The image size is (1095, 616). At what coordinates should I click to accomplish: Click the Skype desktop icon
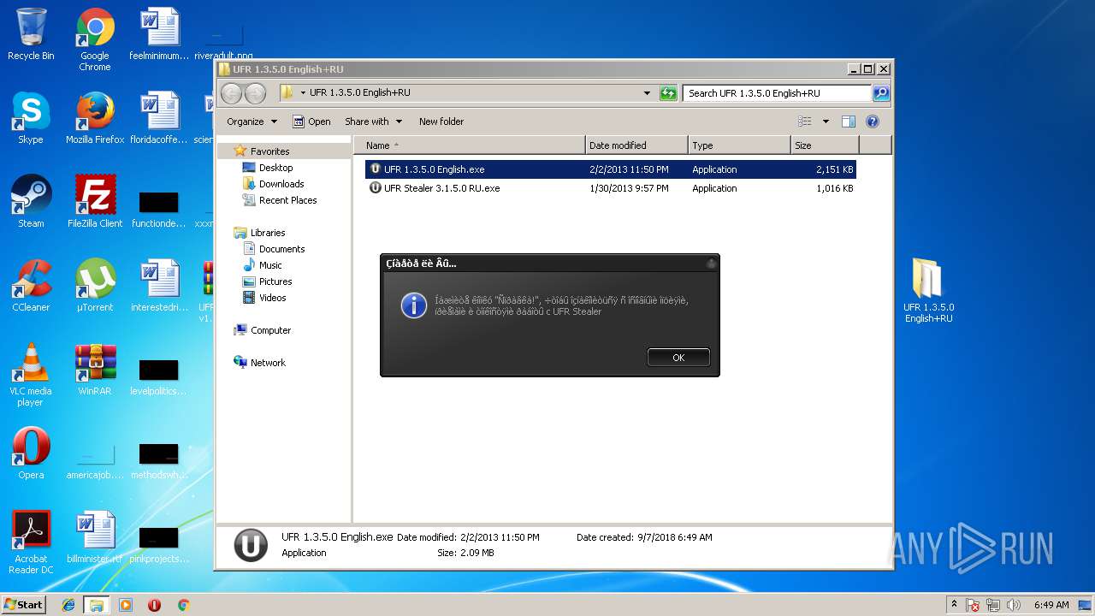[x=31, y=118]
